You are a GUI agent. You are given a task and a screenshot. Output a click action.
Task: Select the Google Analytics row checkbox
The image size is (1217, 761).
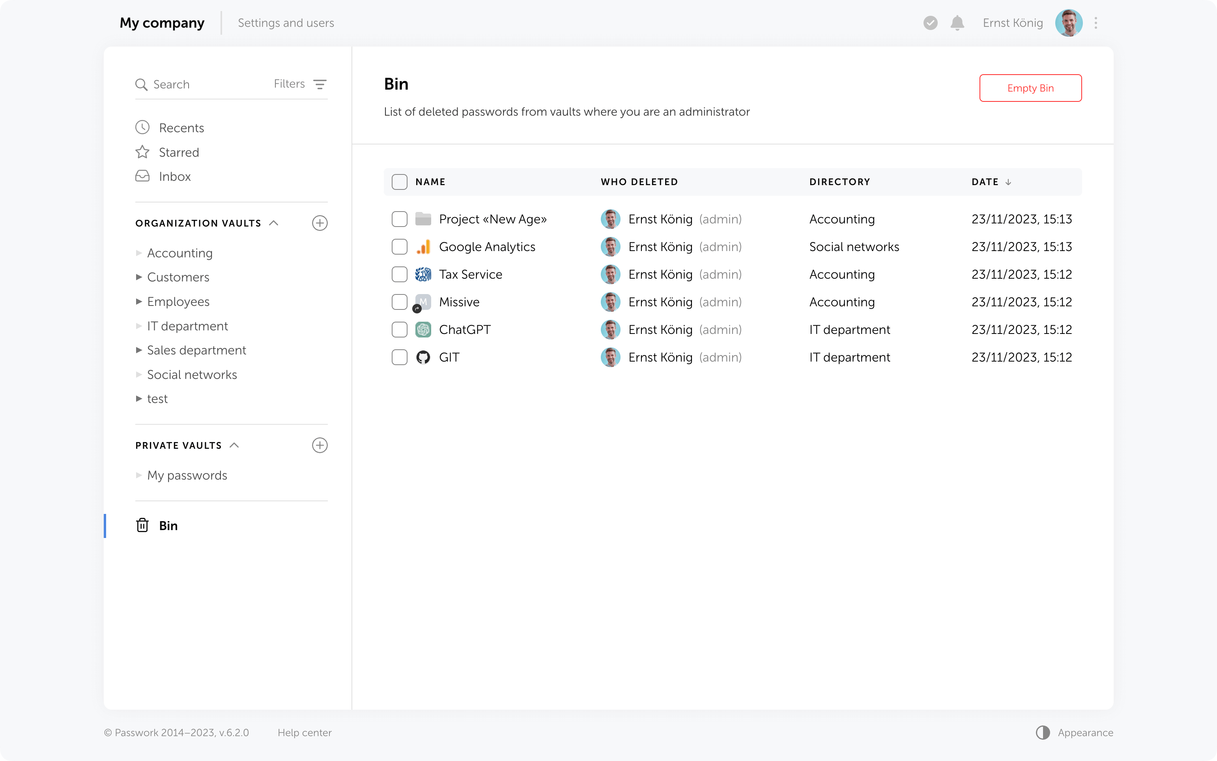coord(399,247)
